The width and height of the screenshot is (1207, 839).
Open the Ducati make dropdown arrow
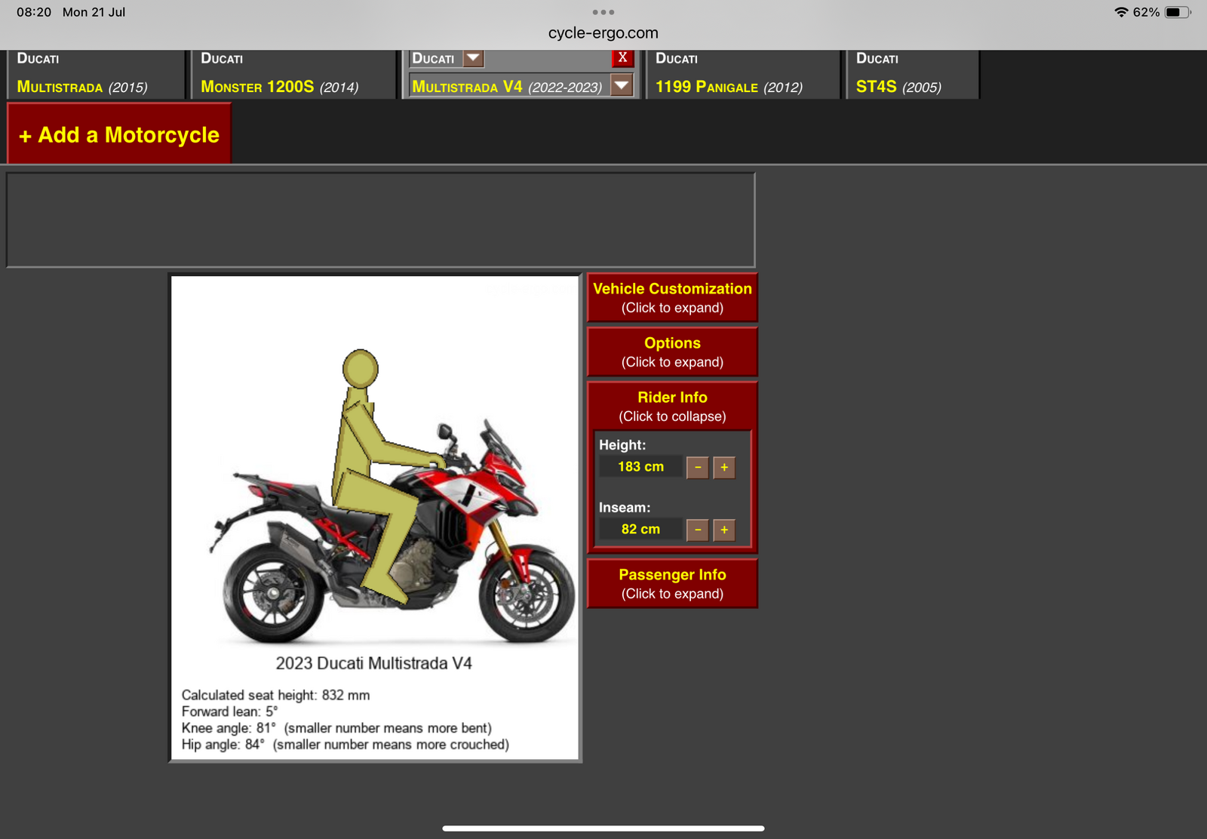pyautogui.click(x=473, y=58)
